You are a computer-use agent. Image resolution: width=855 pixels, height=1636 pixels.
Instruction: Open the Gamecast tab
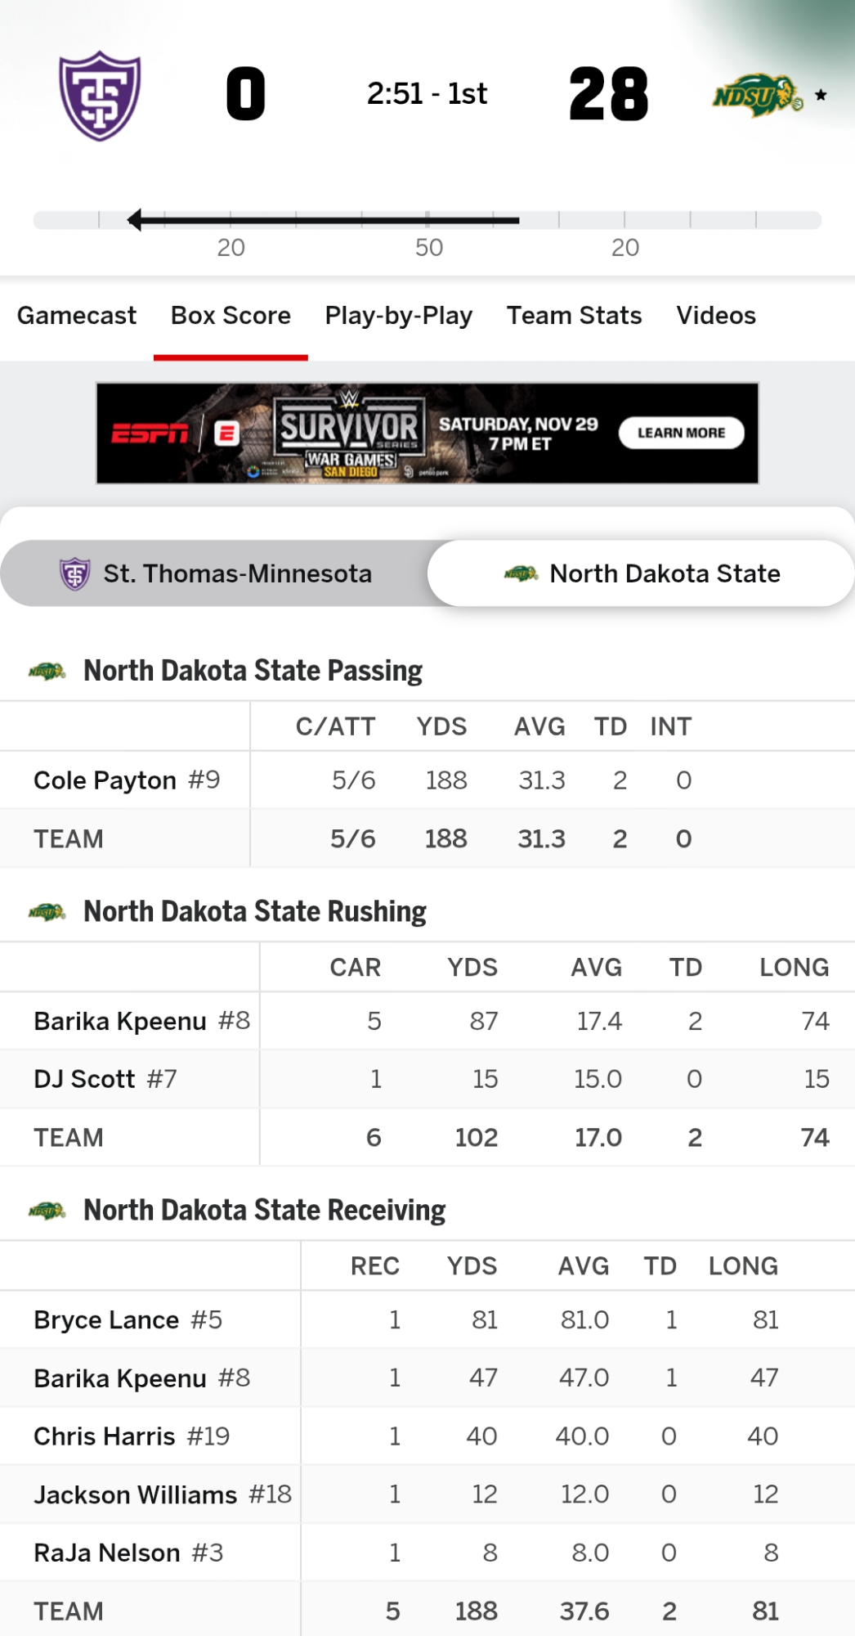point(77,316)
